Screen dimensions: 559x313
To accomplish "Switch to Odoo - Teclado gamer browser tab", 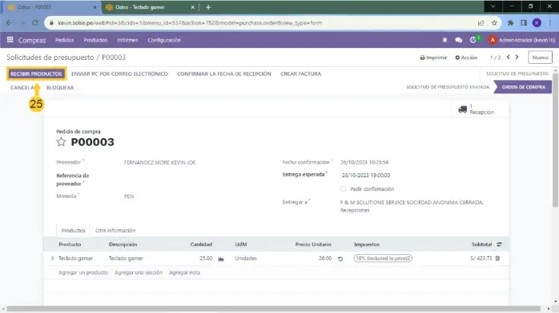I will [x=151, y=7].
